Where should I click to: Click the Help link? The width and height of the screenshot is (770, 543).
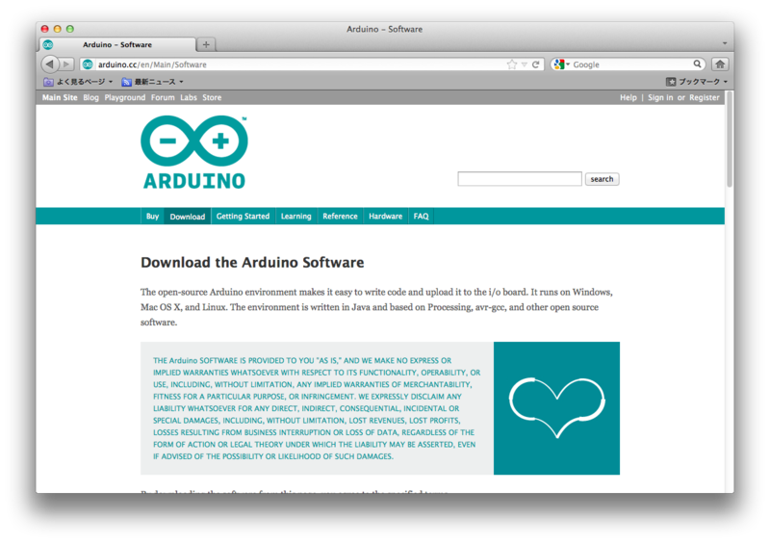pos(629,97)
